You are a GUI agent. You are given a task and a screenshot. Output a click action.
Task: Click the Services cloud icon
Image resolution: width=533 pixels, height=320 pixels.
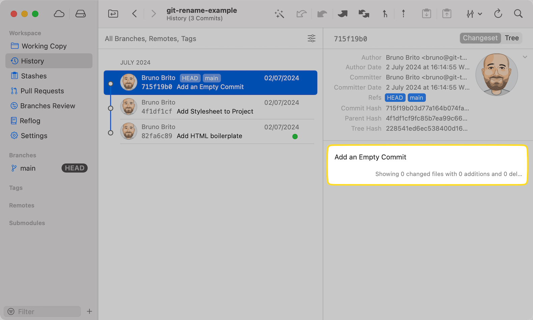click(x=59, y=14)
